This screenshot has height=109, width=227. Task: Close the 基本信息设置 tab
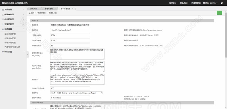pos(73,9)
